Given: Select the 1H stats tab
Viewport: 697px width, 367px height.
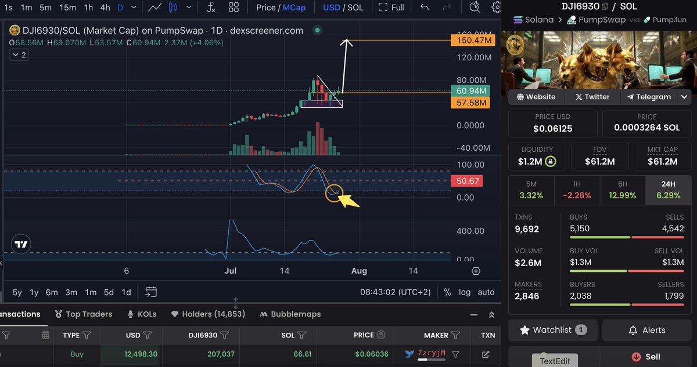Looking at the screenshot, I should pos(577,190).
